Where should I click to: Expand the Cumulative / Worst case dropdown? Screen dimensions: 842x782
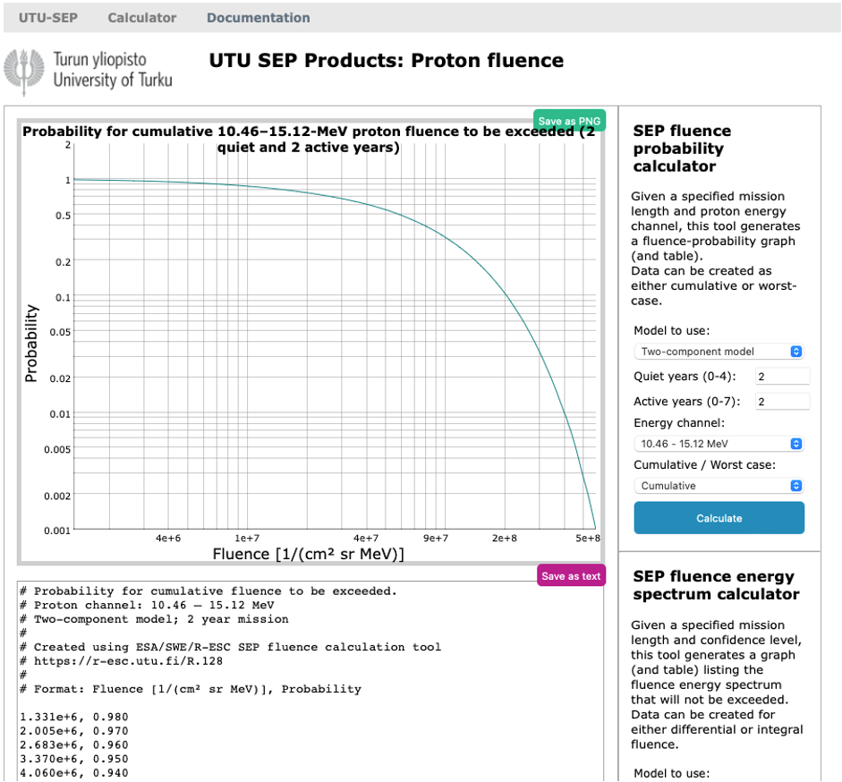click(x=719, y=486)
